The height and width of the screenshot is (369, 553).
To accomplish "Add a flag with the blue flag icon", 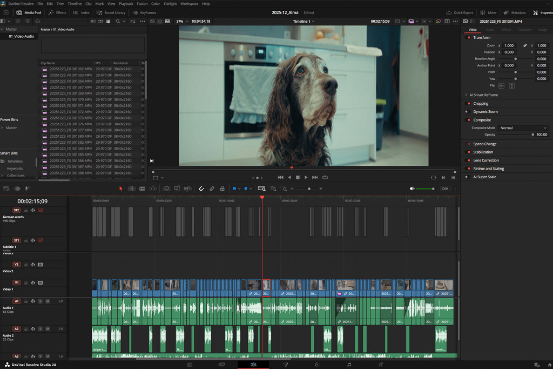I will tap(235, 188).
